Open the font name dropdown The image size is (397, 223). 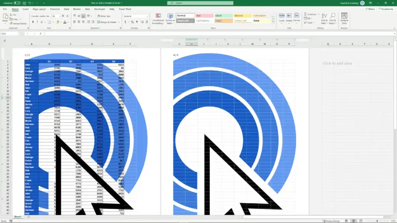50,16
